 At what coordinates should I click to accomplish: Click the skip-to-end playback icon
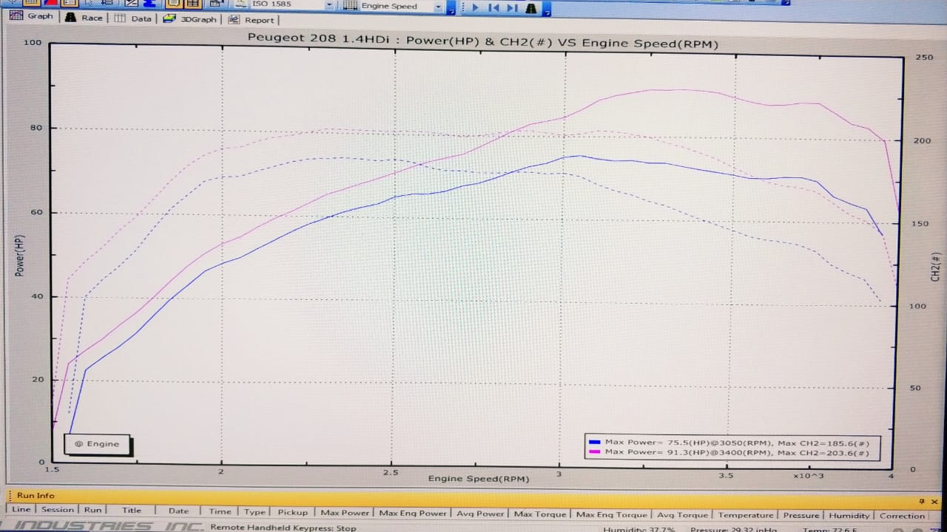click(511, 7)
